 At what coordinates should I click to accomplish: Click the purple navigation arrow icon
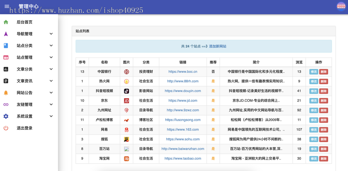pyautogui.click(x=6, y=34)
